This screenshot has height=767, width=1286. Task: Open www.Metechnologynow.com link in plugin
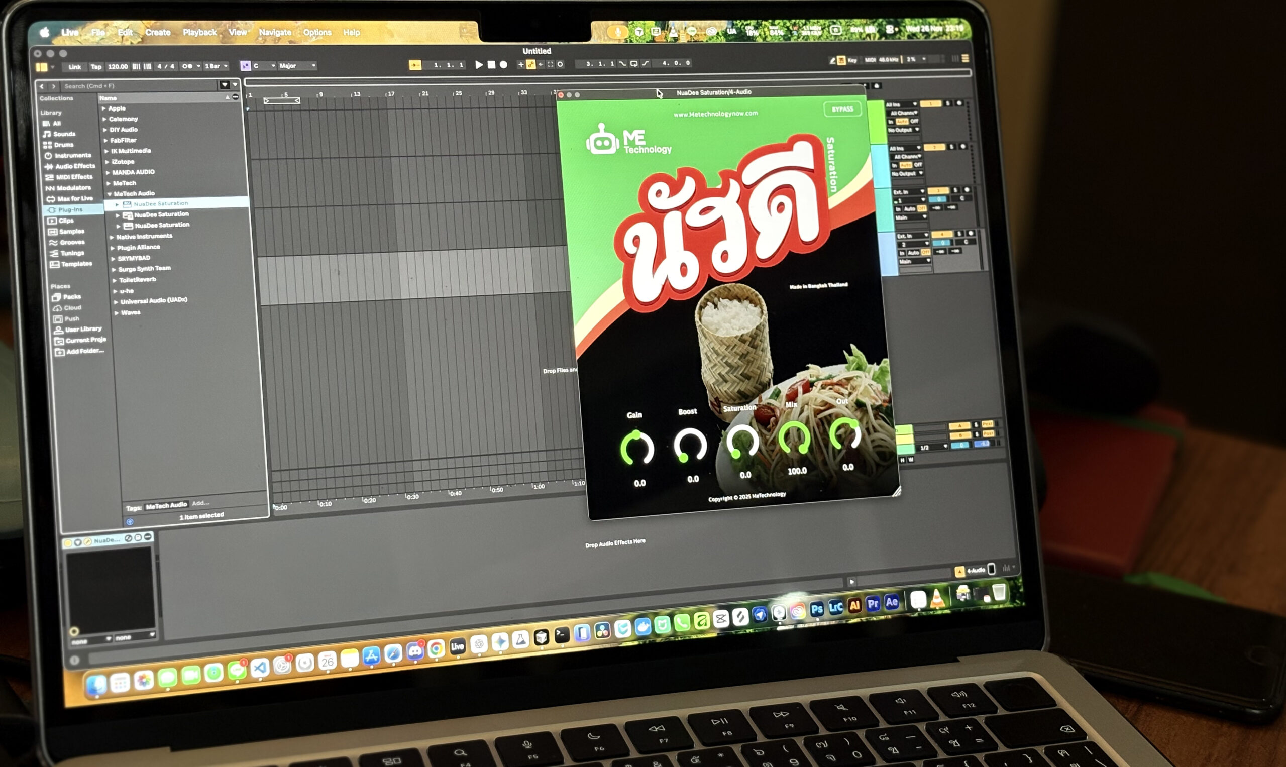pos(715,114)
